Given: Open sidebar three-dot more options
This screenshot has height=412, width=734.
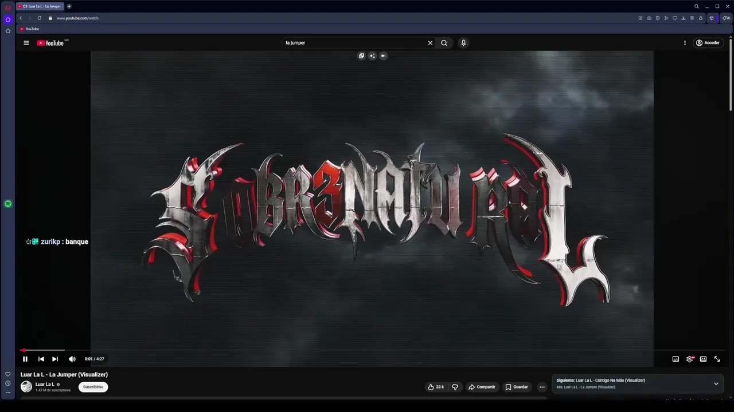Looking at the screenshot, I should 8,393.
